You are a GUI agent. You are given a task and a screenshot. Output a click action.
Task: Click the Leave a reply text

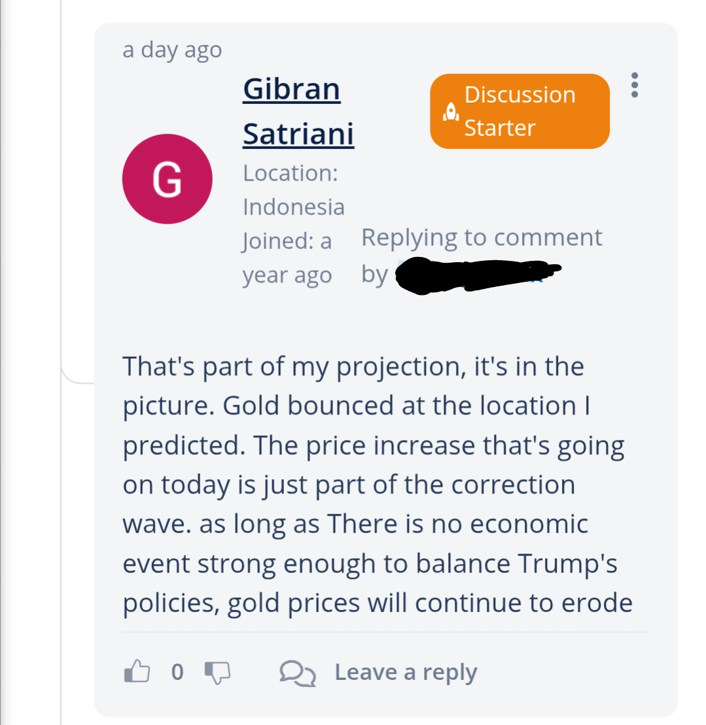pos(406,672)
